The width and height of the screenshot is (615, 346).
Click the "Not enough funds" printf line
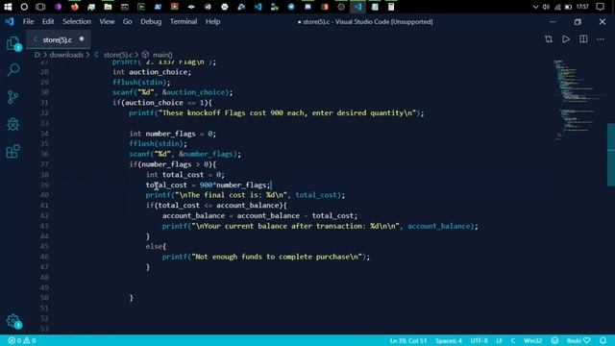click(266, 257)
